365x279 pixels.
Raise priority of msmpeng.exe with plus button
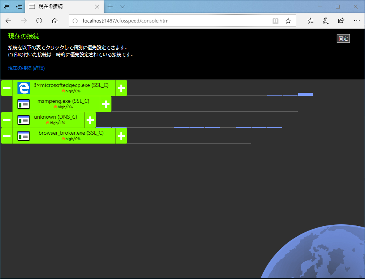coord(106,104)
